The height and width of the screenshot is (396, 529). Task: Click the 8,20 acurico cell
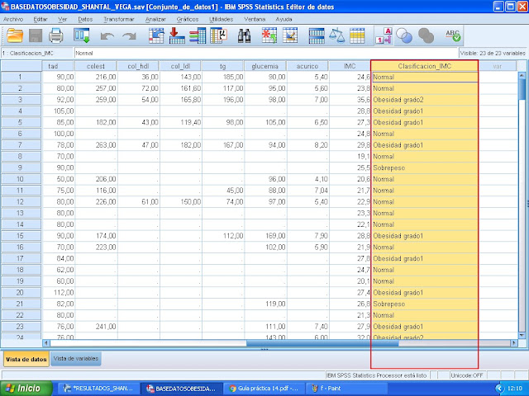[307, 145]
